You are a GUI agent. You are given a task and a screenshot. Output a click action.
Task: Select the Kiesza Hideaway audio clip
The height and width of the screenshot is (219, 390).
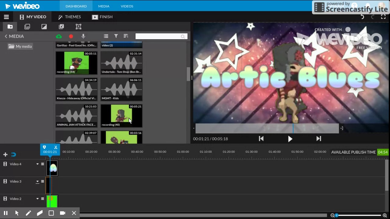pyautogui.click(x=76, y=89)
